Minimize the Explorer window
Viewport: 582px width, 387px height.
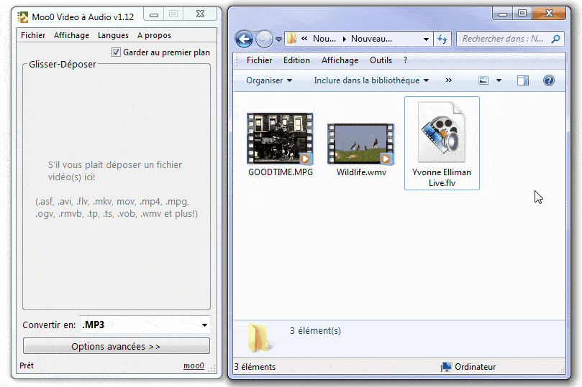coord(503,14)
